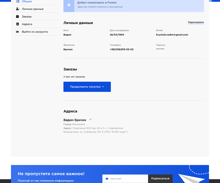Click the text У вас нет заказов
The width and height of the screenshot is (220, 183).
click(x=74, y=77)
